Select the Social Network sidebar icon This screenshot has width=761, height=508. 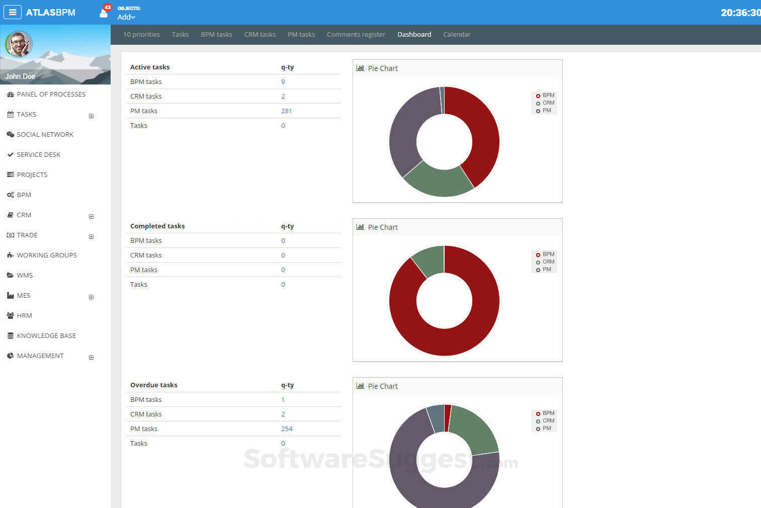click(x=11, y=134)
